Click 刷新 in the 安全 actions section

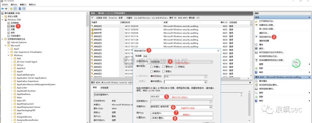pos(261,68)
